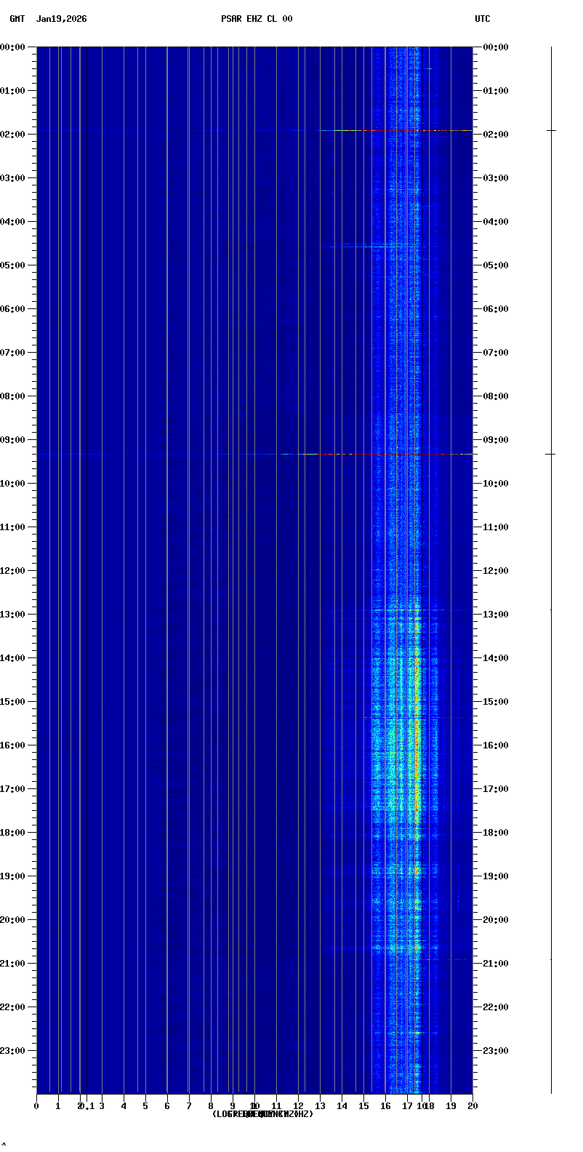
Task: Click the 20 label on the frequency axis
Action: coord(473,1106)
